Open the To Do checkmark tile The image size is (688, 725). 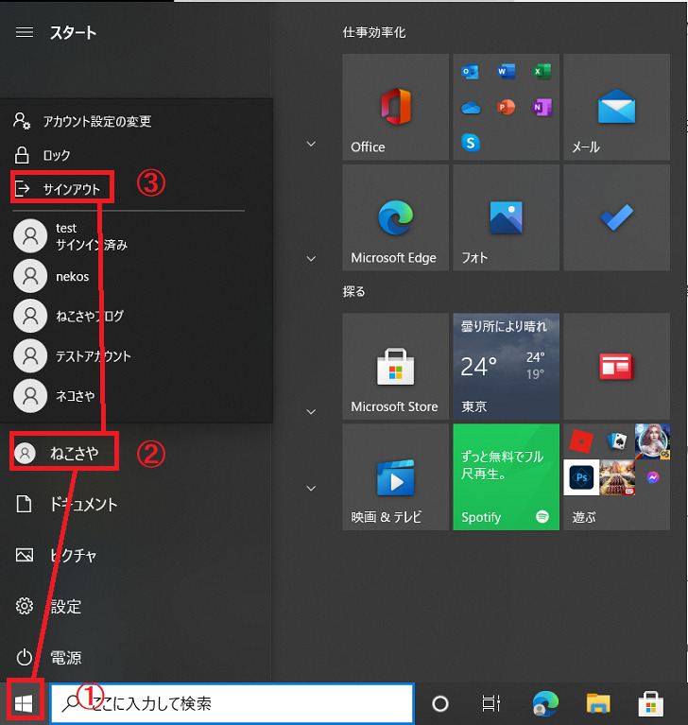616,217
